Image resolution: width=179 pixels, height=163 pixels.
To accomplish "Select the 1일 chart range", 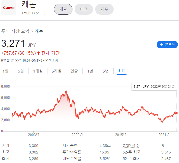I will coord(5,71).
